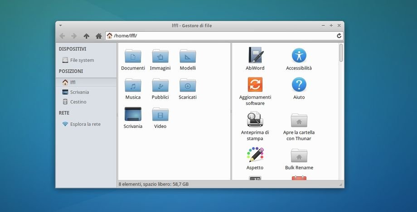Open the Aiuto help icon

[299, 85]
